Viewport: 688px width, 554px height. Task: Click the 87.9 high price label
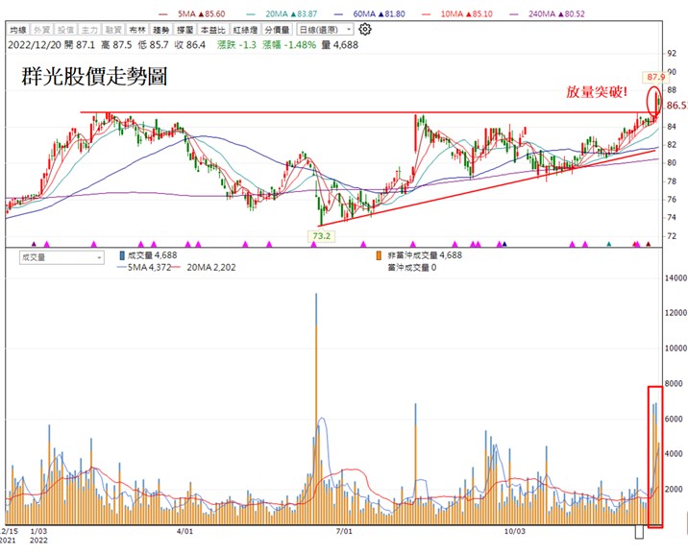point(656,77)
